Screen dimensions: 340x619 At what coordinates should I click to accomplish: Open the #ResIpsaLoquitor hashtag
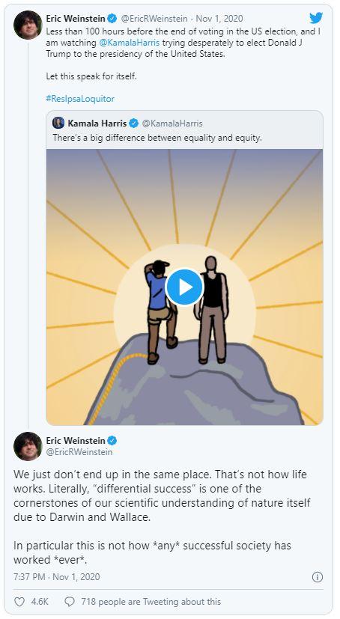(80, 98)
